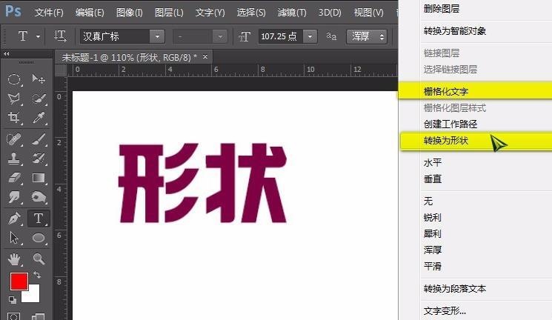The height and width of the screenshot is (320, 552).
Task: Select the Eyedropper tool
Action: click(38, 118)
